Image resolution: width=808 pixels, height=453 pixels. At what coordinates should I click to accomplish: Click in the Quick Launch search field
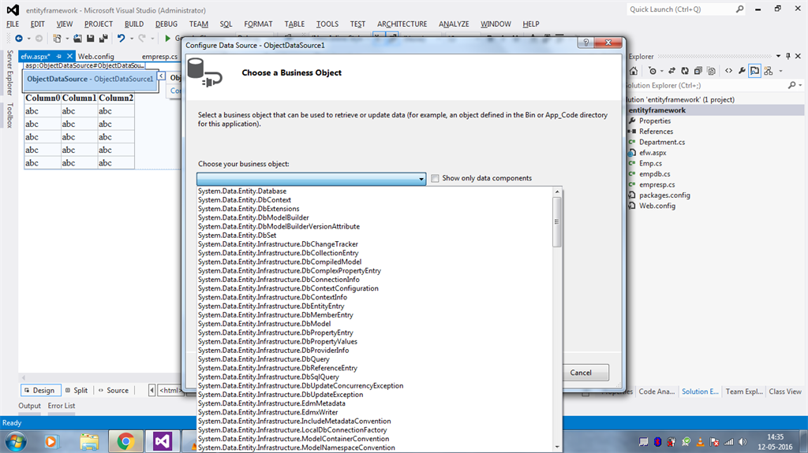[x=680, y=9]
